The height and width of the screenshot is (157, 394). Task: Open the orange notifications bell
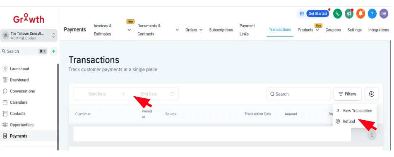point(360,14)
